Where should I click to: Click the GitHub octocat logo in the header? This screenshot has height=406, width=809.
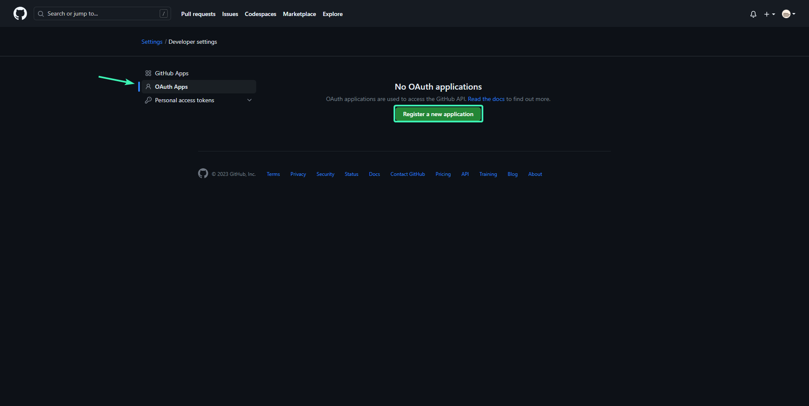(20, 13)
